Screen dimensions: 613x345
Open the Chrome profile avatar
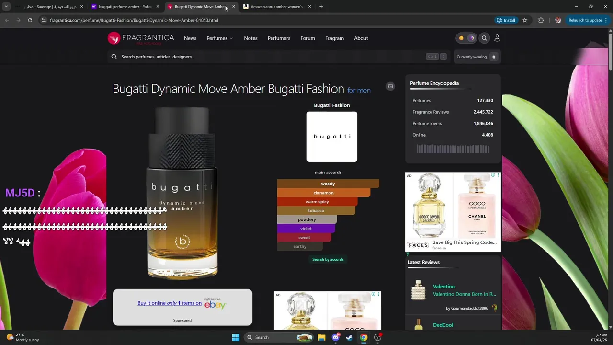click(x=558, y=20)
